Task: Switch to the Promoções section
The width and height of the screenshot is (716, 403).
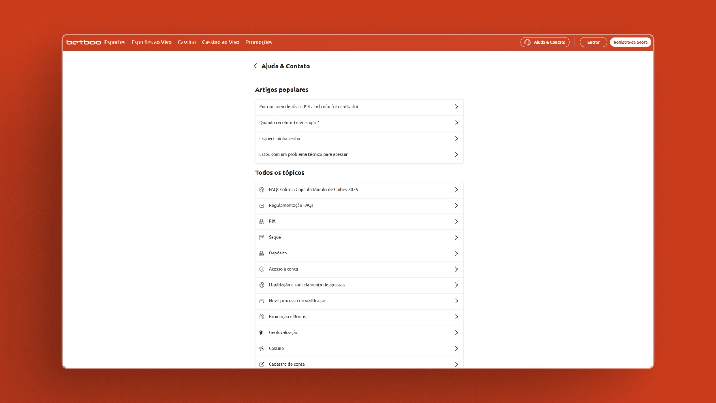Action: (x=259, y=42)
